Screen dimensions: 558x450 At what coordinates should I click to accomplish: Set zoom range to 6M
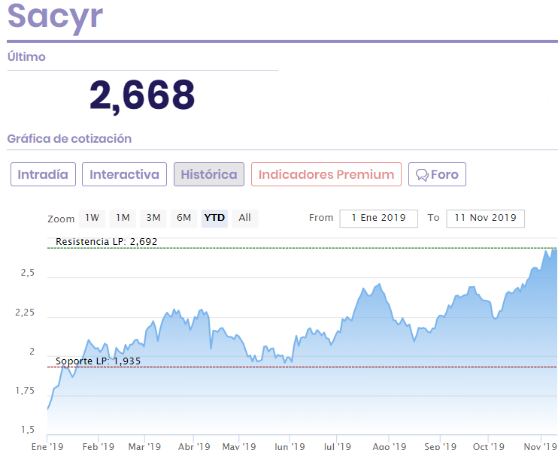click(x=183, y=218)
